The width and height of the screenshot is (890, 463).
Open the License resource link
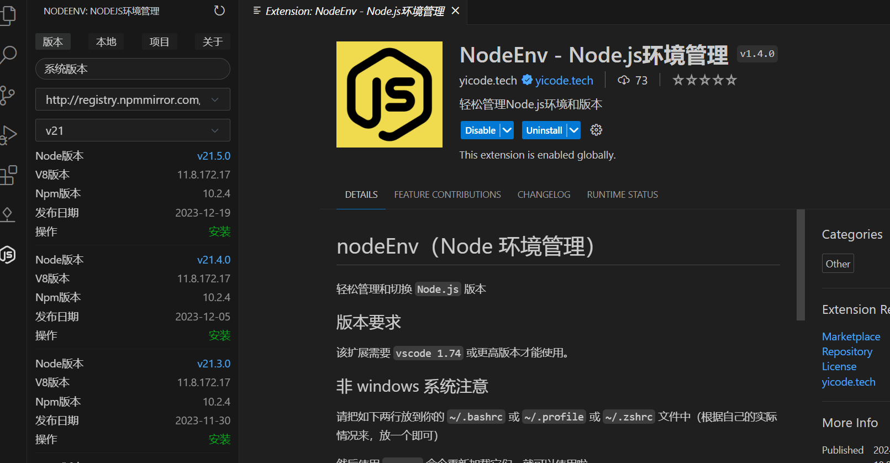[839, 366]
